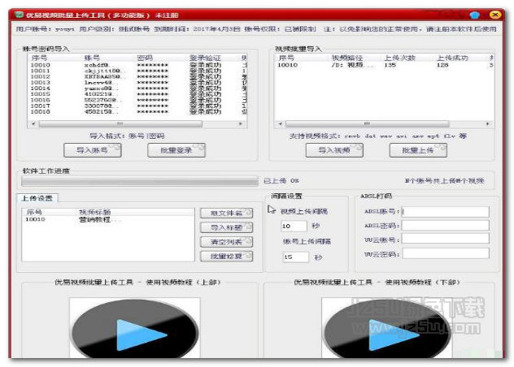Click the ADSL密码 input field
Screen dimensions: 514x367
coord(446,225)
